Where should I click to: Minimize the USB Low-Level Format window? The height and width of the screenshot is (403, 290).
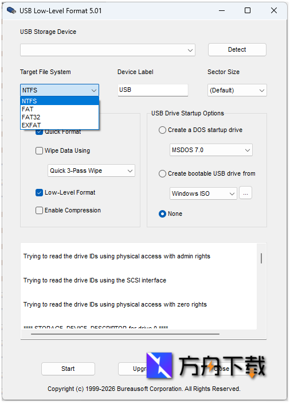pyautogui.click(x=222, y=10)
